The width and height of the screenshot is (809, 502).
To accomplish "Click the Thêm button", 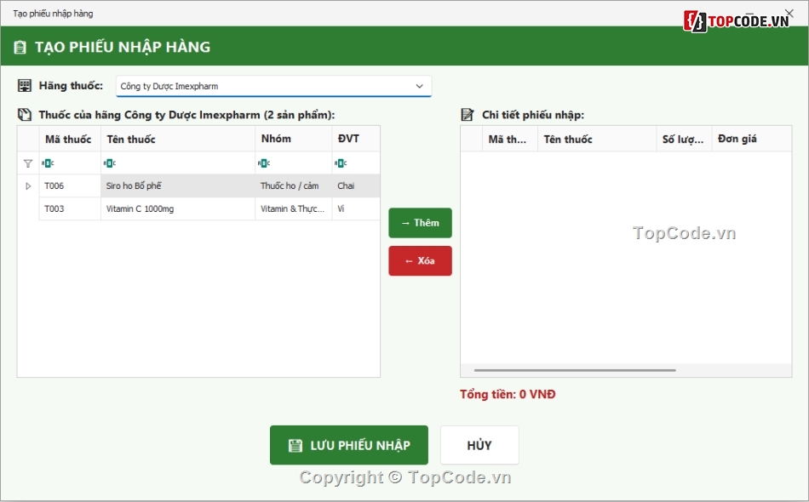I will click(x=420, y=223).
